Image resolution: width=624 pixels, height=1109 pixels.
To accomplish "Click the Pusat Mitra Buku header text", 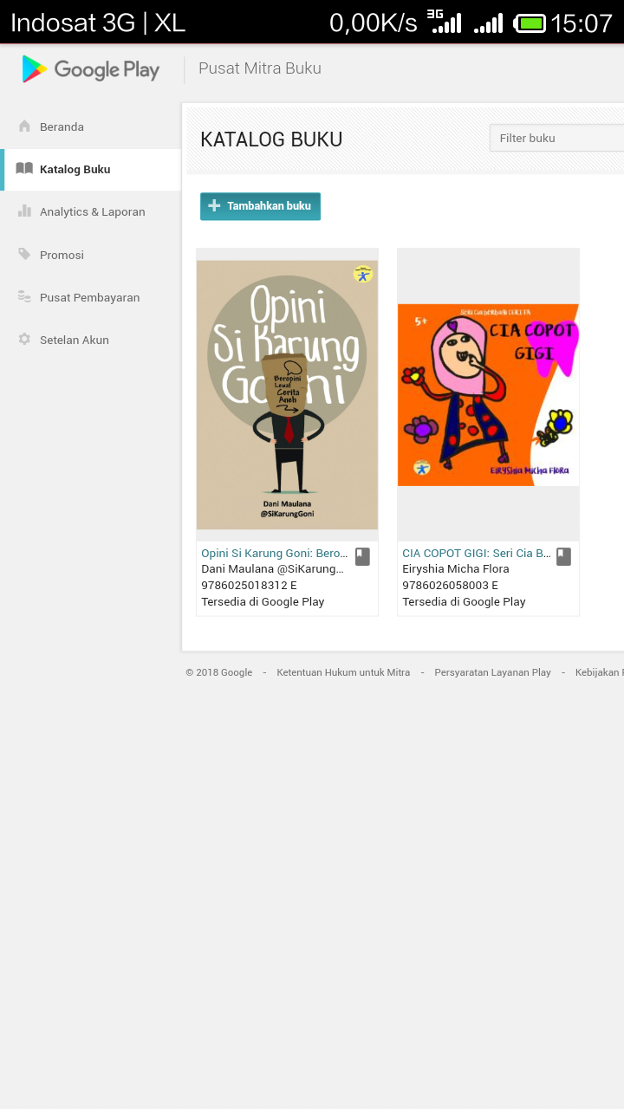I will click(x=260, y=68).
